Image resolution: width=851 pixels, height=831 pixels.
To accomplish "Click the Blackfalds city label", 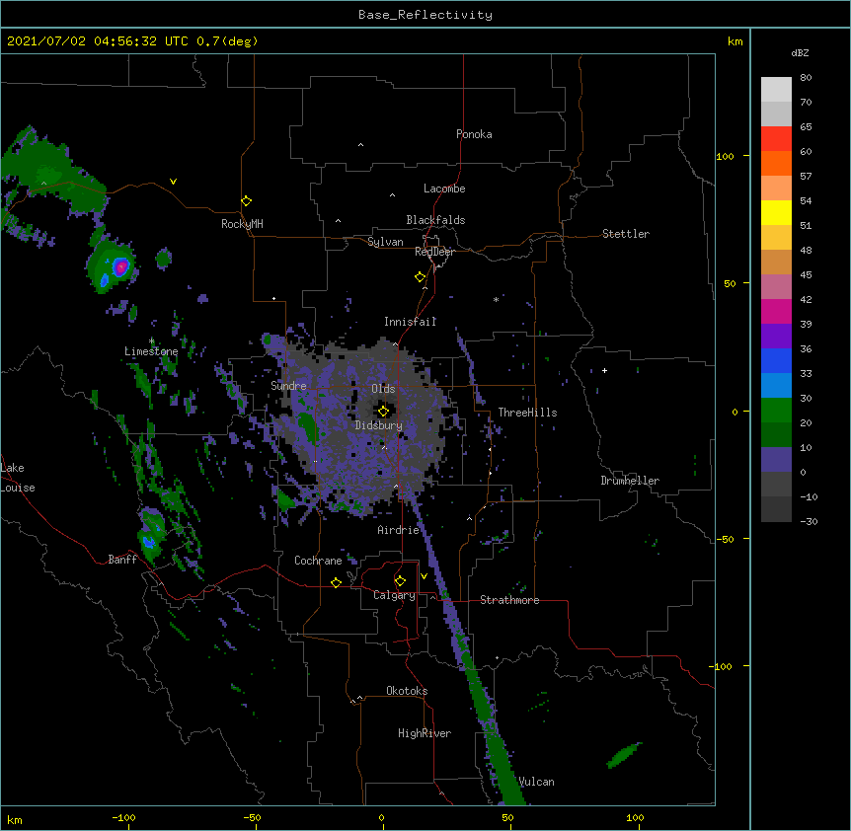I will 435,220.
